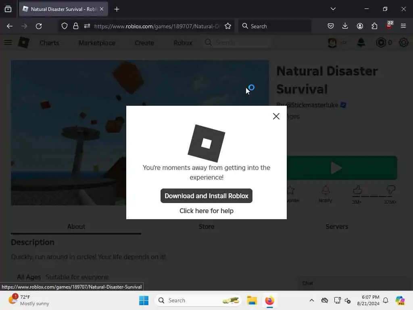Open the Copilot preview icon
The image size is (413, 310).
(400, 300)
